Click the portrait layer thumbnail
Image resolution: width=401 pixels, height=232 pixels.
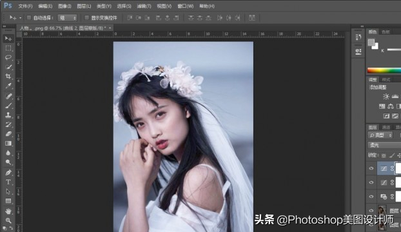382,211
